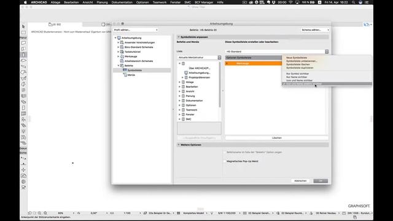The image size is (393, 221).
Task: Select Icon und Name sichtbar option
Action: [299, 80]
